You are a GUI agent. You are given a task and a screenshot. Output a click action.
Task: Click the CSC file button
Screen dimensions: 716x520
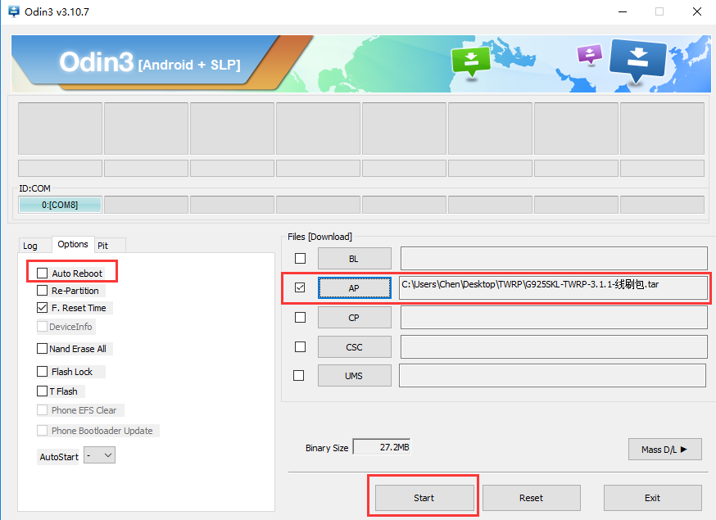point(355,347)
